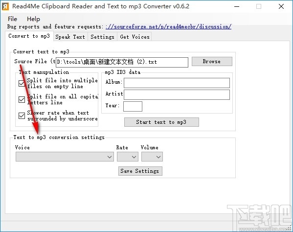Open the Volume dropdown
The height and width of the screenshot is (232, 293).
tap(152, 157)
